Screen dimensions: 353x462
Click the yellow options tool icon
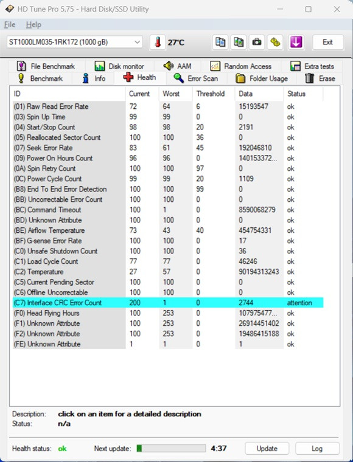click(x=275, y=43)
